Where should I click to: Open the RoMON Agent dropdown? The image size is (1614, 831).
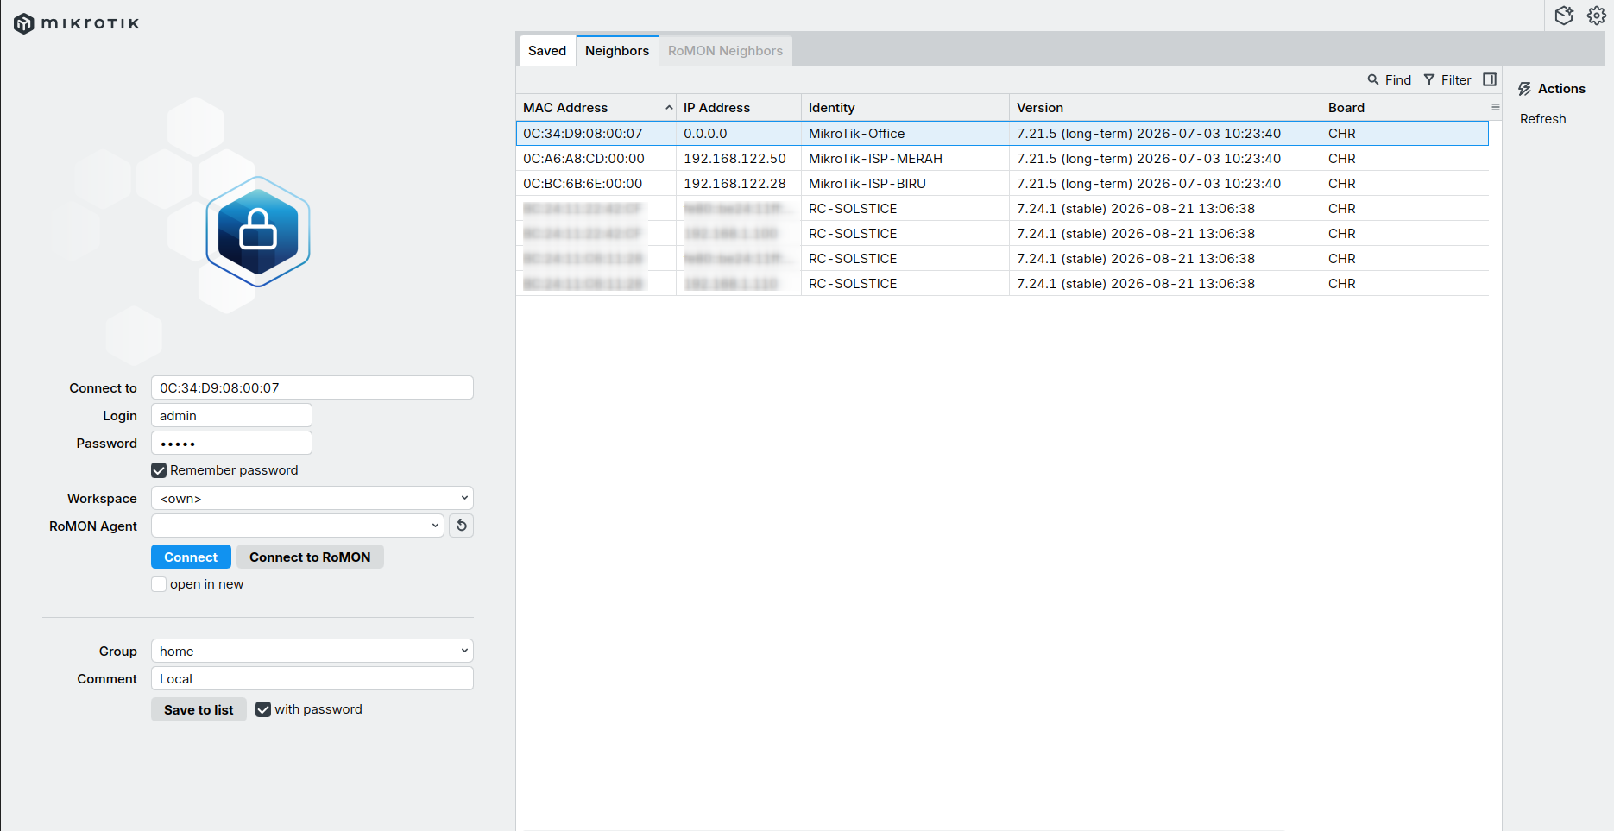[298, 526]
